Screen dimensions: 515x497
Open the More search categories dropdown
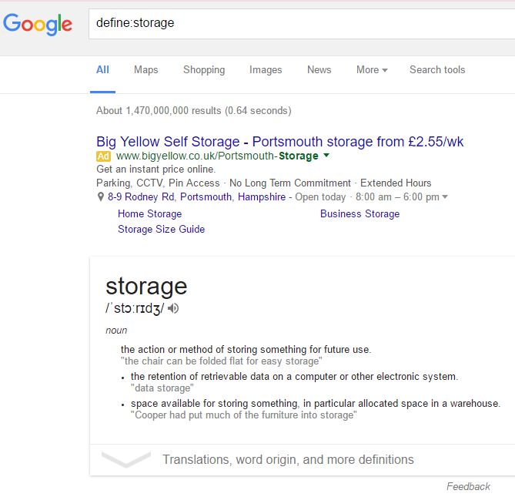click(x=372, y=69)
